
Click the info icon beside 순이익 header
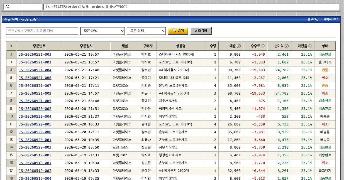[x=286, y=46]
